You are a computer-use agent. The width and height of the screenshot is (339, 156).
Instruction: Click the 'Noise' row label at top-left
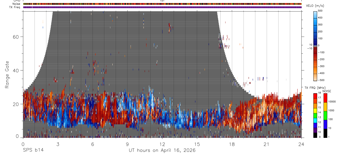click(x=17, y=4)
